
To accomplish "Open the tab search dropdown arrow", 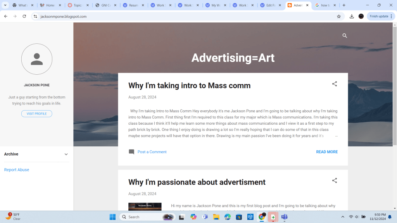I will click(5, 5).
